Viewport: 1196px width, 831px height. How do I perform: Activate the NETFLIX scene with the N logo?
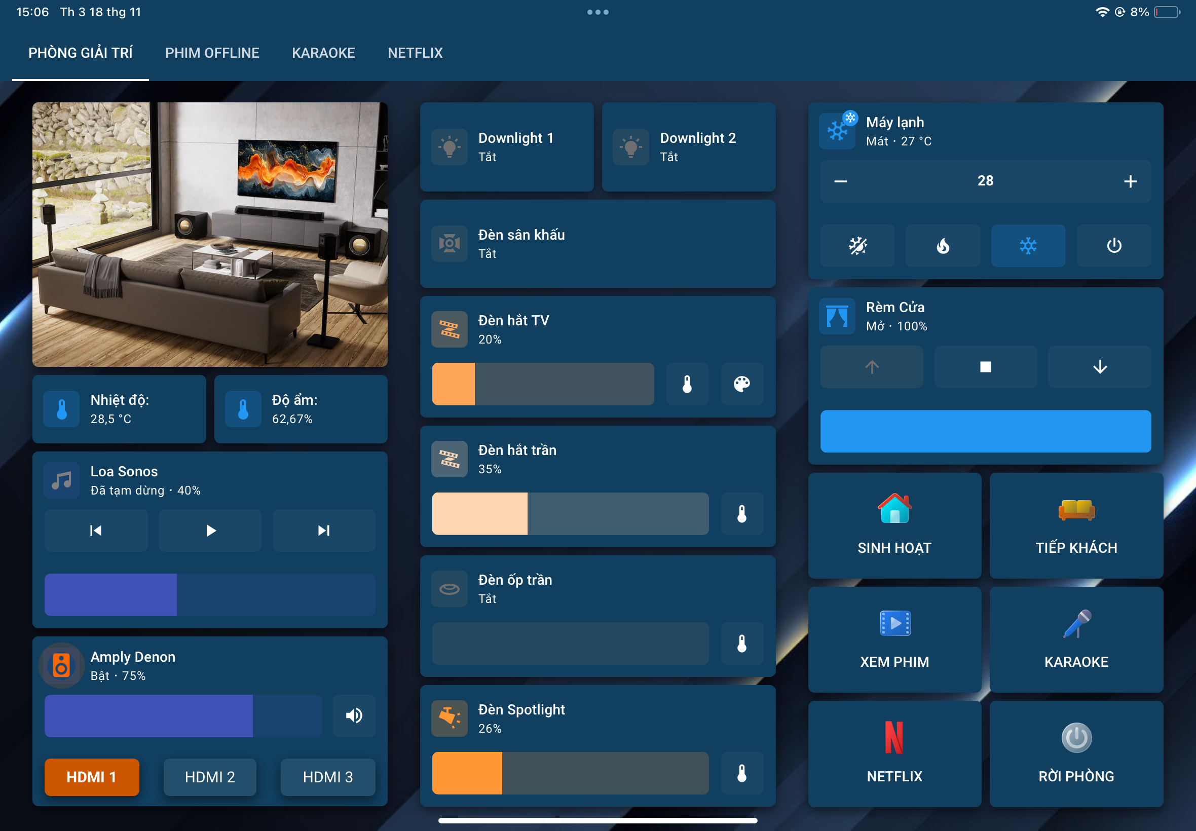pyautogui.click(x=894, y=753)
